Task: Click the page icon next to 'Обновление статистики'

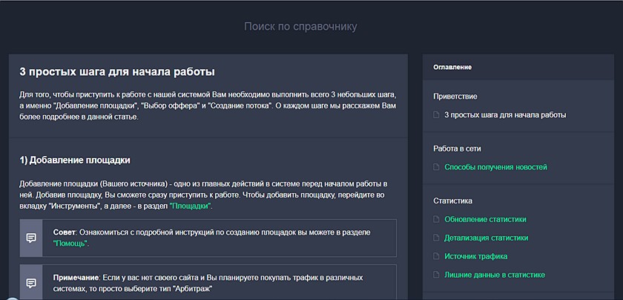Action: tap(436, 219)
